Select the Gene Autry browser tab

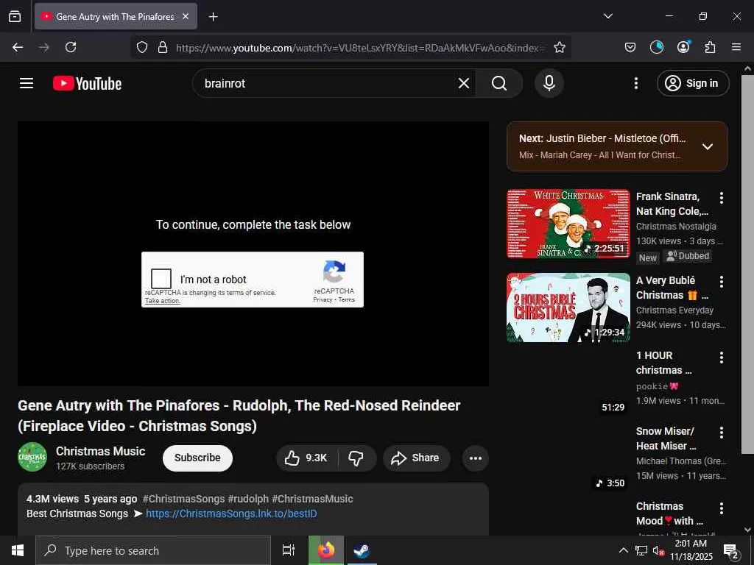pyautogui.click(x=116, y=16)
